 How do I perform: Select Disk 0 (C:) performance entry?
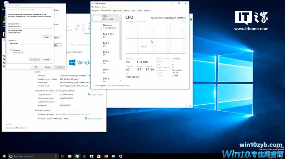106,36
